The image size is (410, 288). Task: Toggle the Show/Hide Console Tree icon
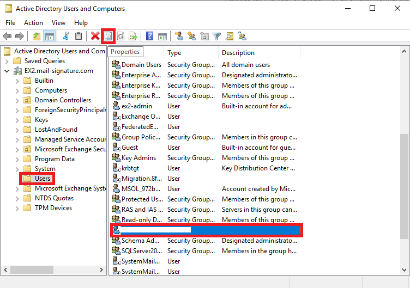click(49, 36)
